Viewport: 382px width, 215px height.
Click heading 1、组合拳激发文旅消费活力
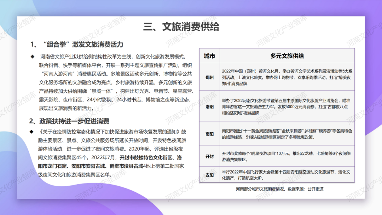[x=76, y=44]
